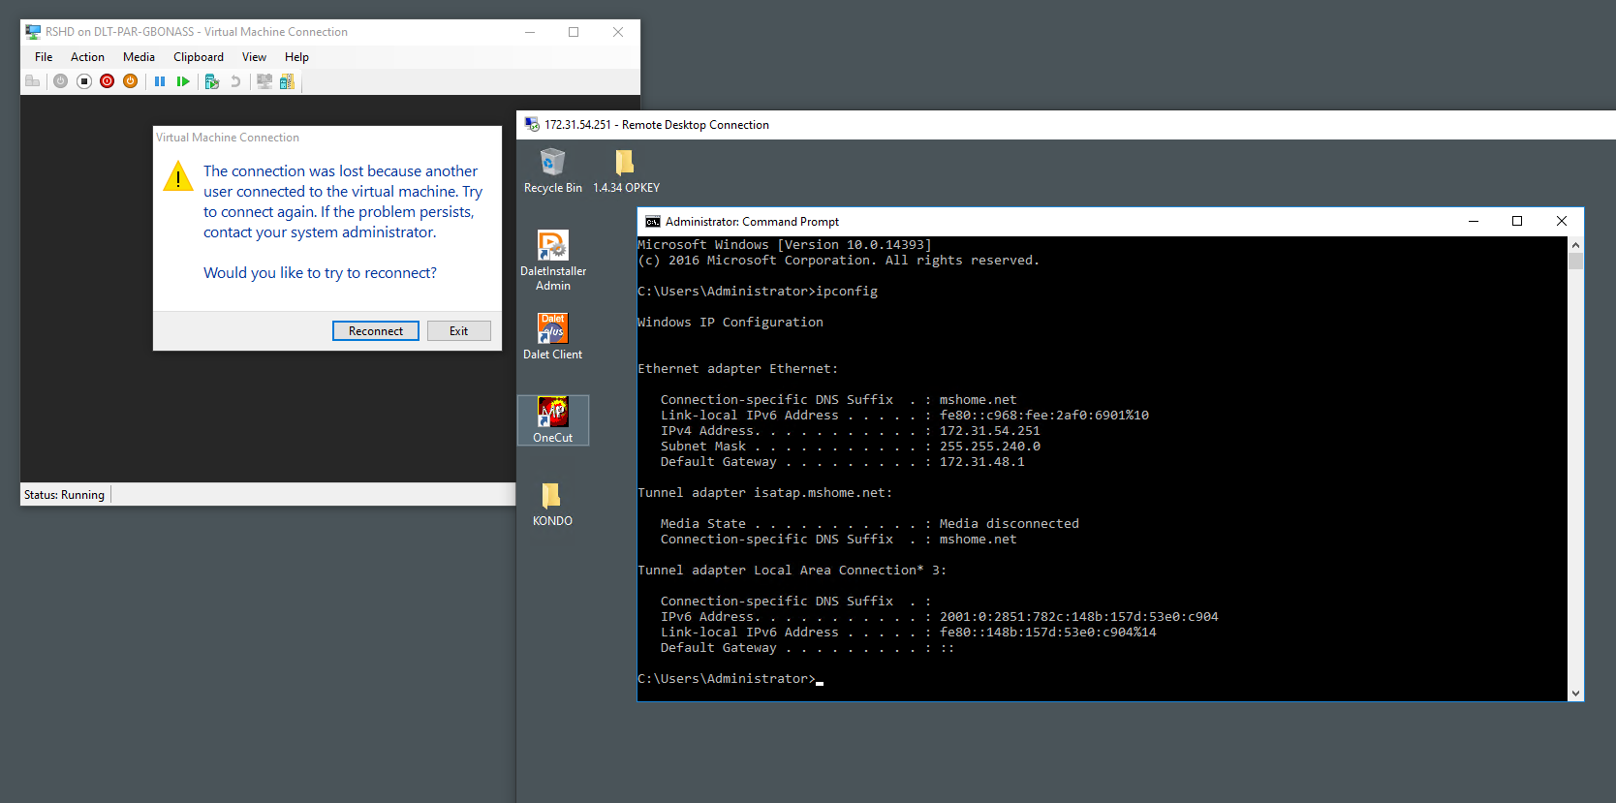Click the 'Windows IP Configuration' line

(x=730, y=323)
